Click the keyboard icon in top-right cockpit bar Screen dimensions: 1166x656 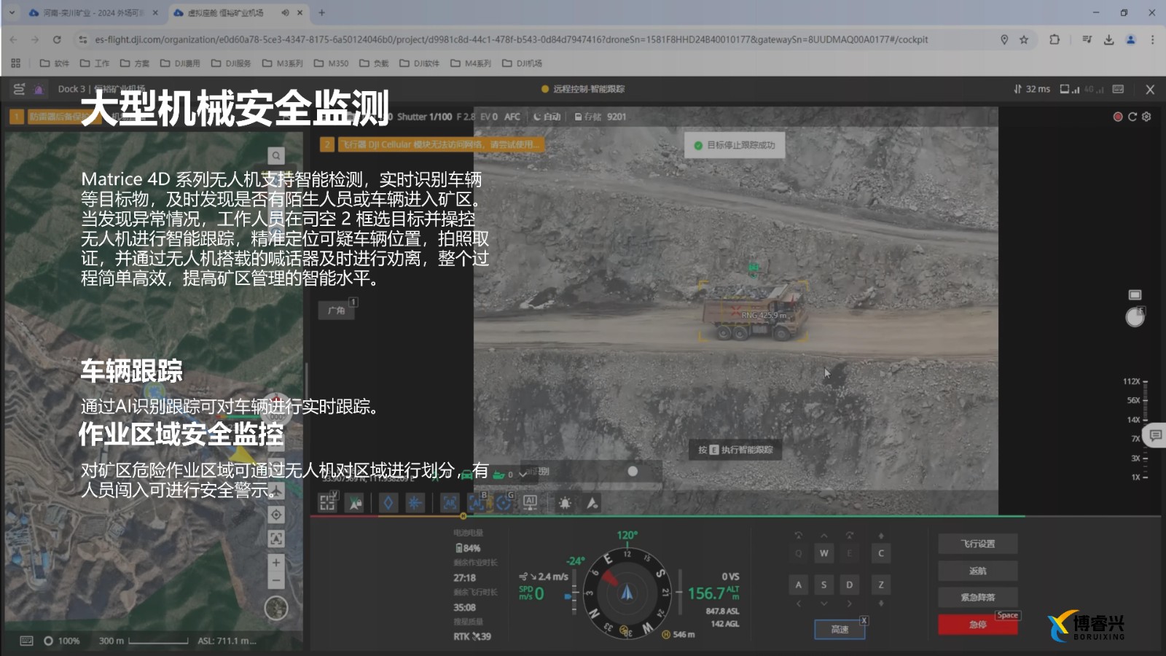point(1118,89)
